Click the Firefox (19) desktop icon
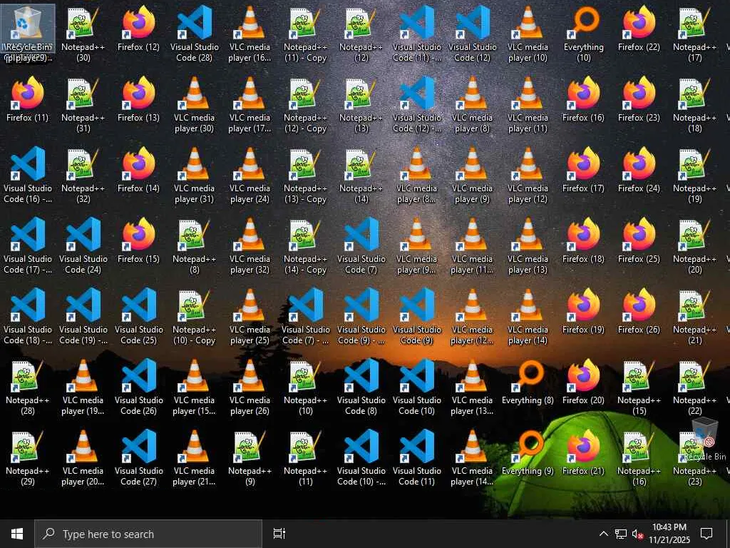The height and width of the screenshot is (548, 730). tap(583, 312)
